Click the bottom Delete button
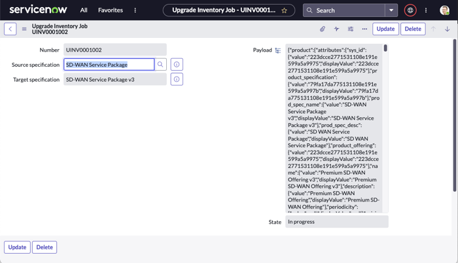458x263 pixels. pos(44,247)
